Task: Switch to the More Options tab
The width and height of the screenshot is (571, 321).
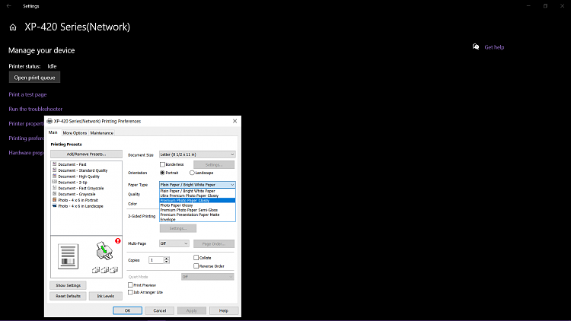Action: pyautogui.click(x=75, y=133)
